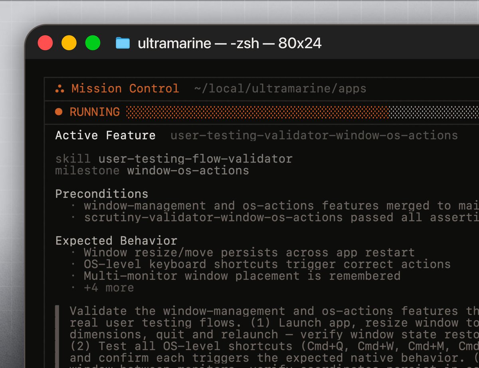This screenshot has height=368, width=479.
Task: Click the line '(2) Test all OS-level shortcuts'
Action: 274,346
